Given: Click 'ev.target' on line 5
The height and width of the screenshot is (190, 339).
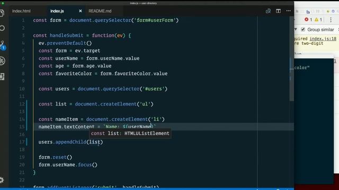Looking at the screenshot, I should point(87,51).
